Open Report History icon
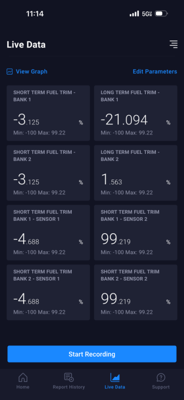This screenshot has width=184, height=400. [x=69, y=377]
